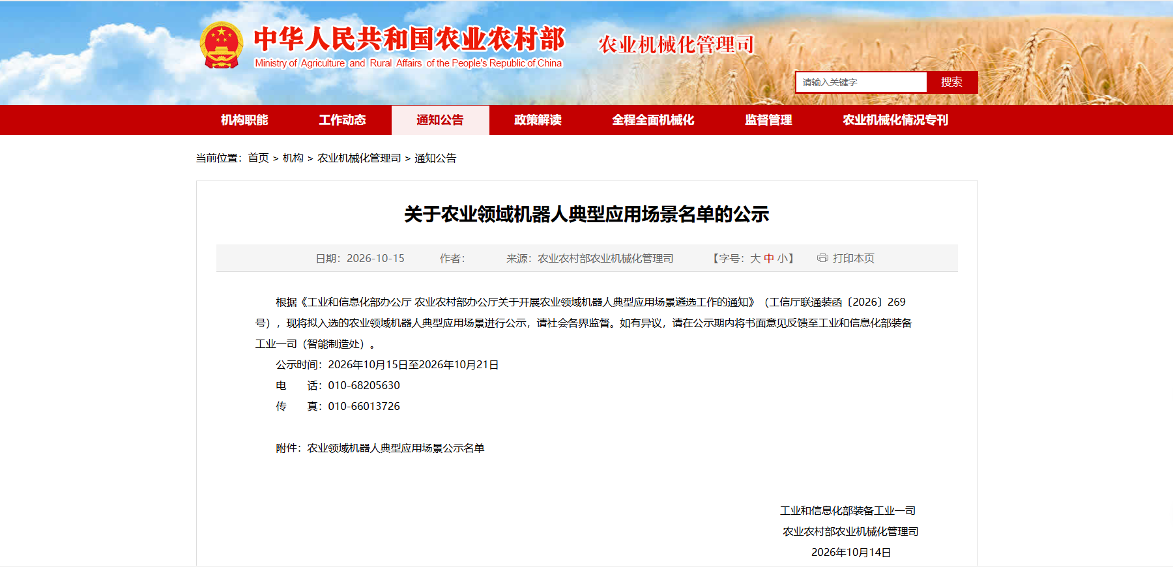Set font size to 大
This screenshot has height=567, width=1173.
pyautogui.click(x=755, y=259)
